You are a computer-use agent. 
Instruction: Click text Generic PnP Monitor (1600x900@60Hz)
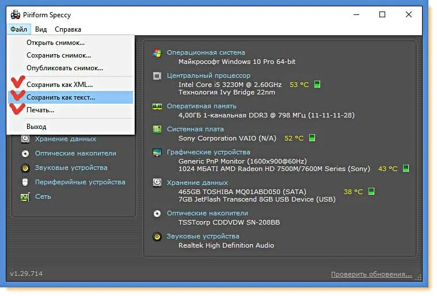click(x=242, y=161)
